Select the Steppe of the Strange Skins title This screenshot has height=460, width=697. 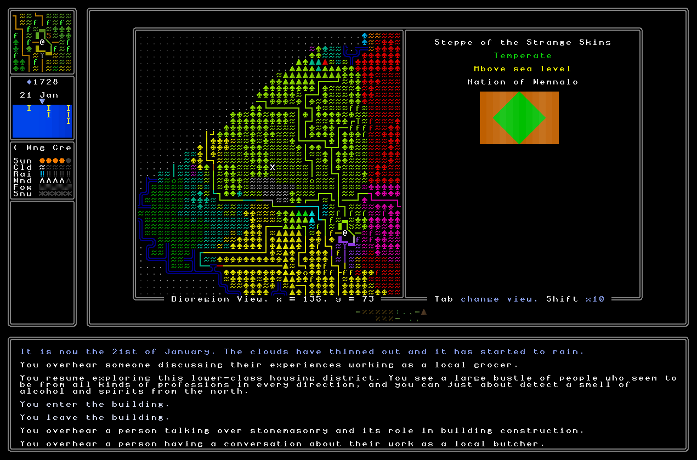tap(522, 42)
